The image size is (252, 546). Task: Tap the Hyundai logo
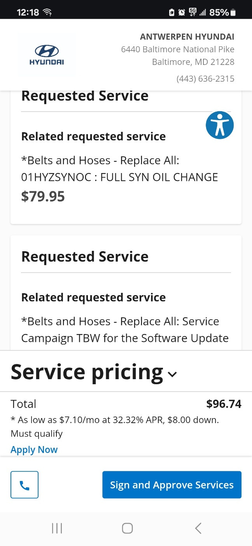click(x=47, y=55)
